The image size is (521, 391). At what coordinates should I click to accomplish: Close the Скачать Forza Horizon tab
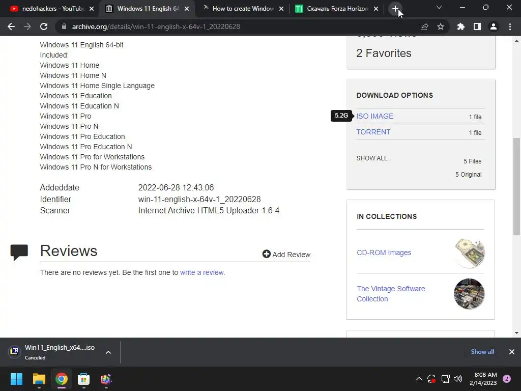pos(376,9)
